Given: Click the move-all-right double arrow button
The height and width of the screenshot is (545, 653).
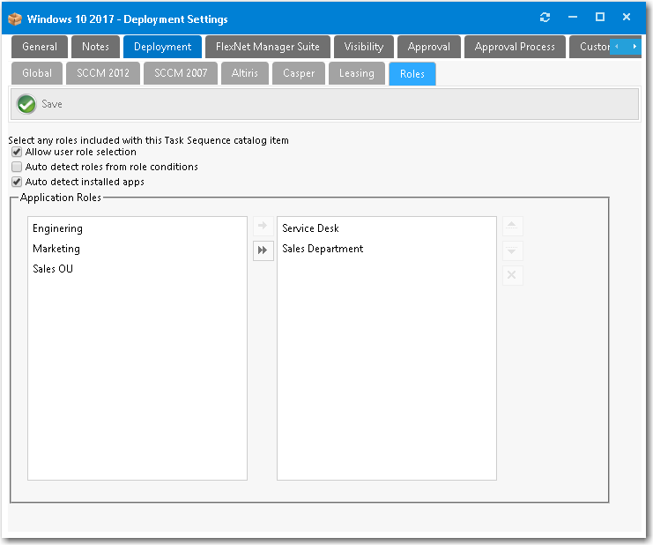Looking at the screenshot, I should tap(263, 250).
